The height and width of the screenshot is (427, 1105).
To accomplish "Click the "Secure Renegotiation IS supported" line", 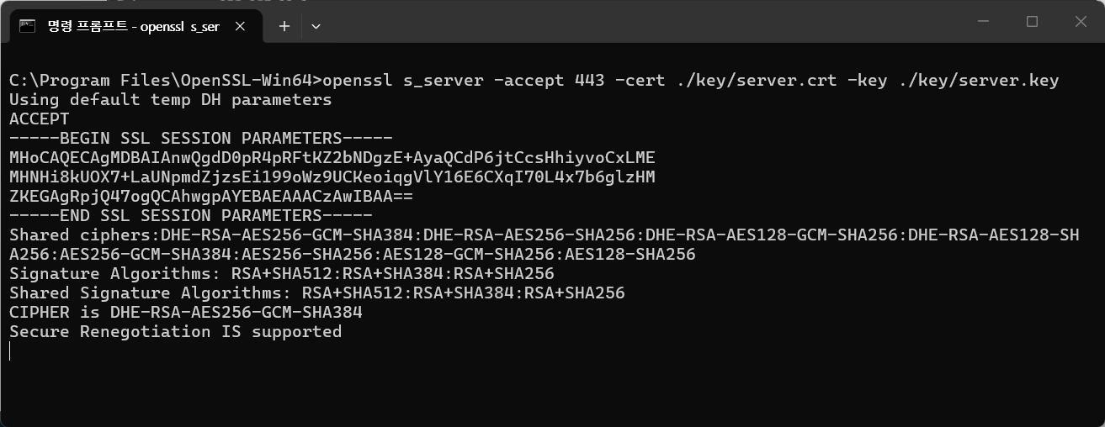I will [176, 332].
